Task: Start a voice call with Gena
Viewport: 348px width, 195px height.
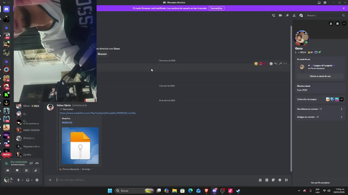Action: (274, 15)
